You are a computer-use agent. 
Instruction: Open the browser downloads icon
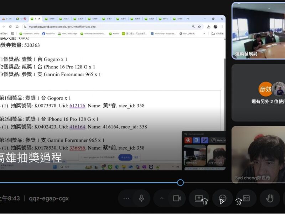click(x=209, y=26)
